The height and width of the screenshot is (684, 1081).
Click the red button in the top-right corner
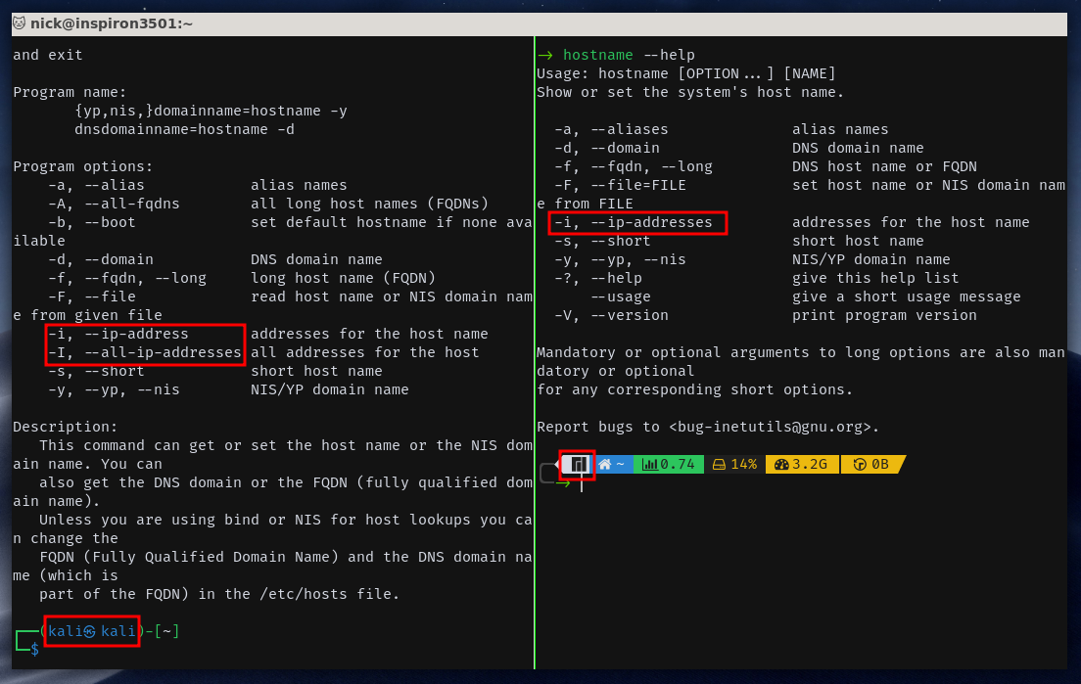pos(1057,23)
